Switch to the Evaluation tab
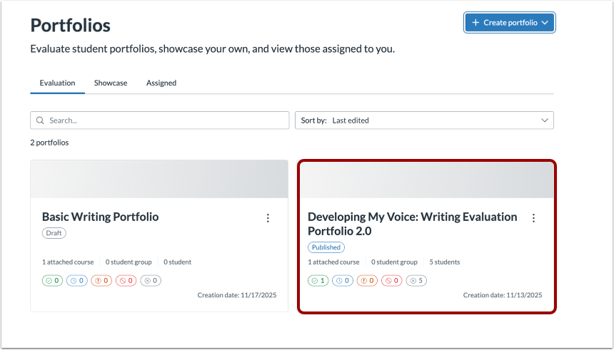 pyautogui.click(x=57, y=83)
